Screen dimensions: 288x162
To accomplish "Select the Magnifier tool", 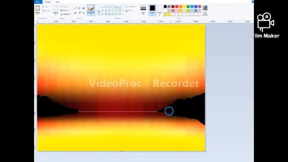I will 83,13.
